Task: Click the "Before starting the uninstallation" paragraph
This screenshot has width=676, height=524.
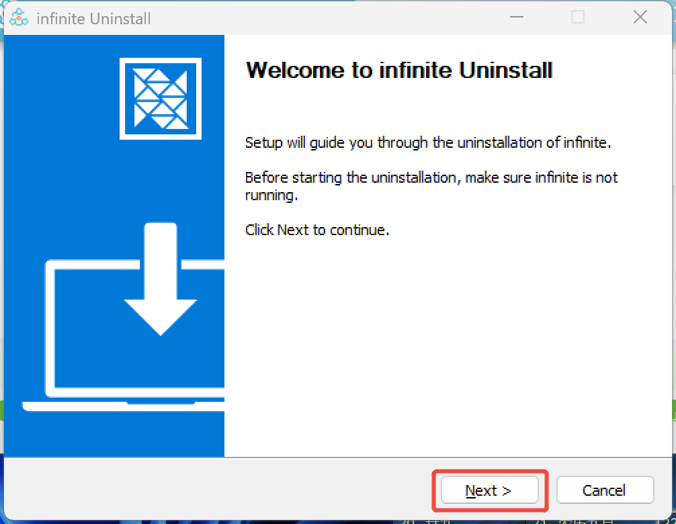Action: [431, 186]
